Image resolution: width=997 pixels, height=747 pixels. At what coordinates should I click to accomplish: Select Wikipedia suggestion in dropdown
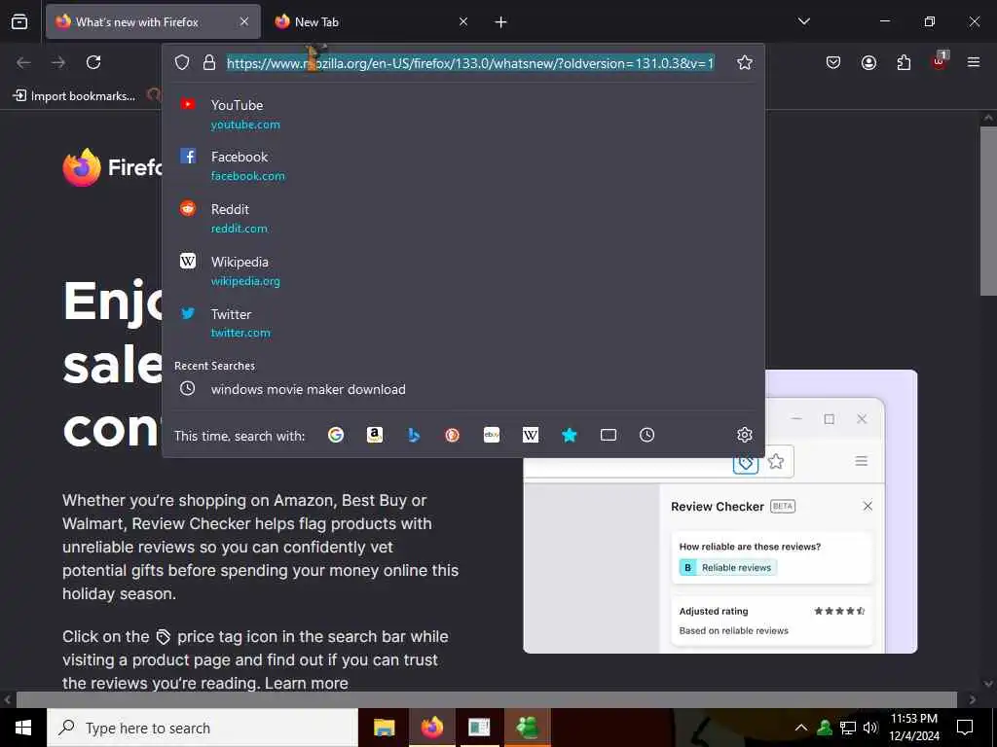click(462, 271)
